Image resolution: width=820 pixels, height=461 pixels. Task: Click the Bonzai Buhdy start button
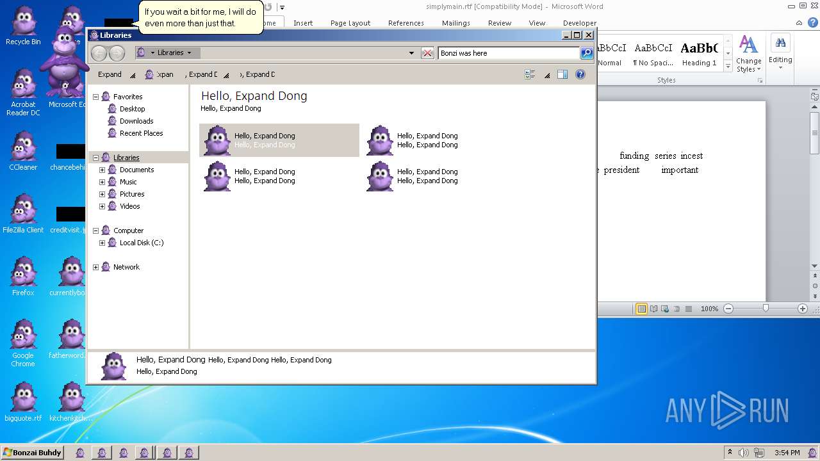(x=32, y=453)
